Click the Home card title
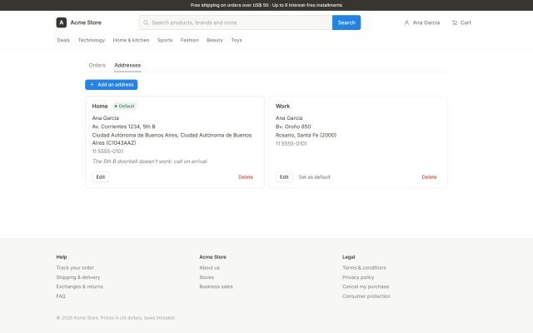Image resolution: width=533 pixels, height=333 pixels. point(100,106)
